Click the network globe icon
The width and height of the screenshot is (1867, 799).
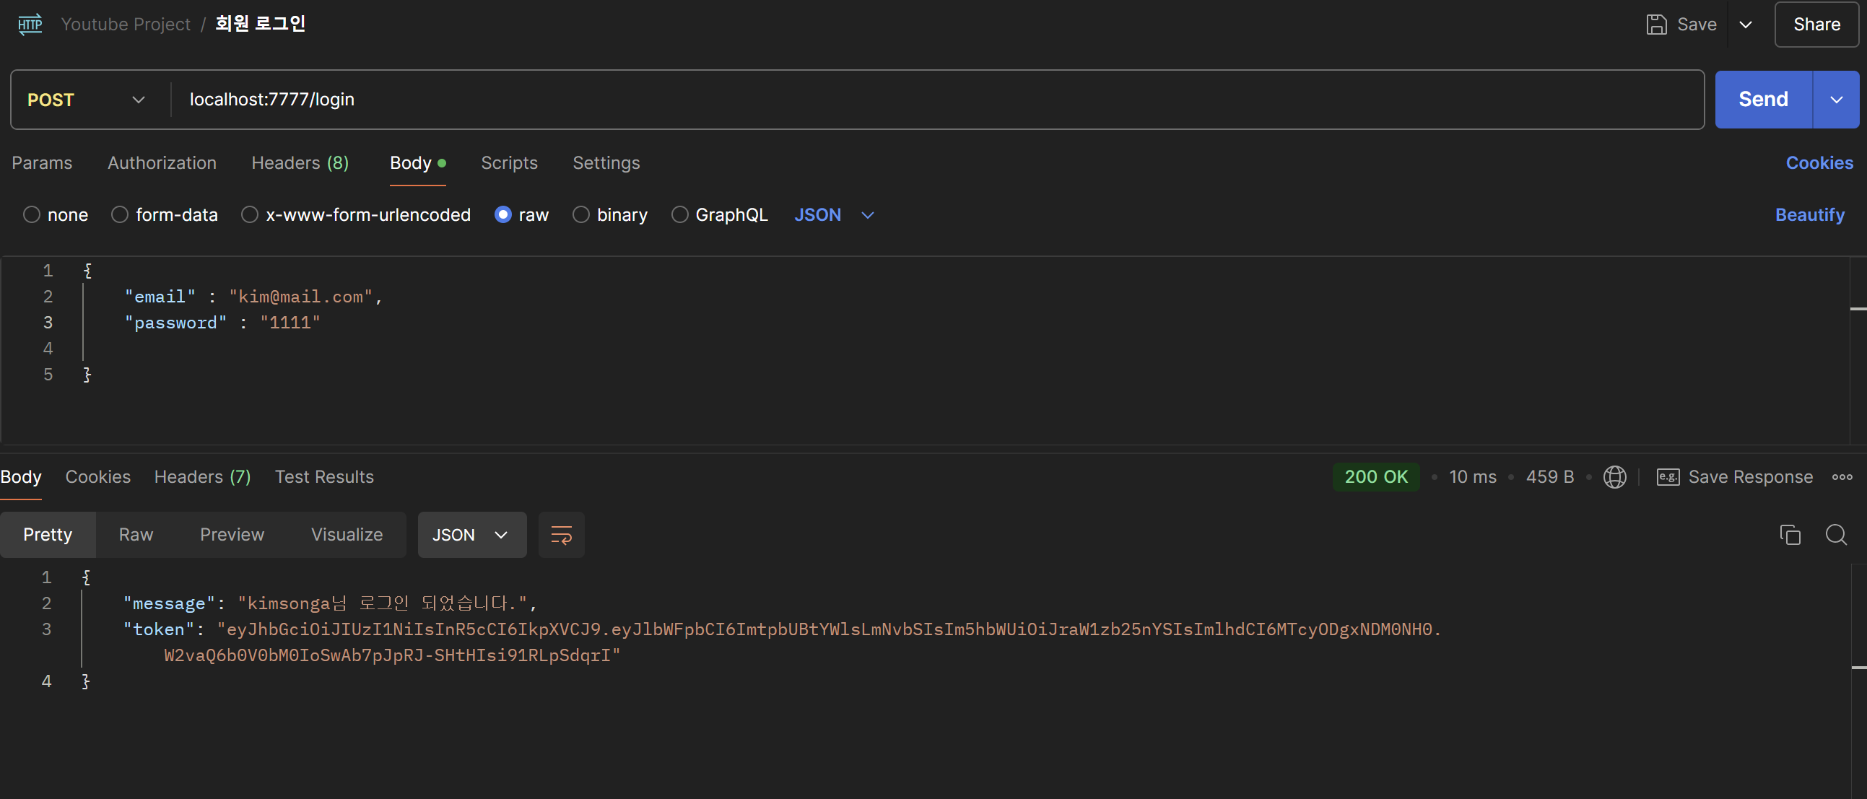tap(1614, 476)
